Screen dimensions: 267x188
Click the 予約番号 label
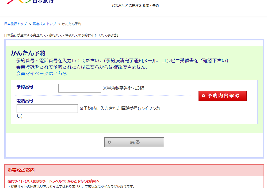point(25,87)
